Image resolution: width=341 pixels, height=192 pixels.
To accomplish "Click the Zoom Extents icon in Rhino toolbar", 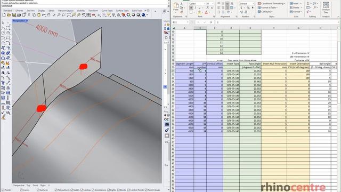I will point(69,15).
